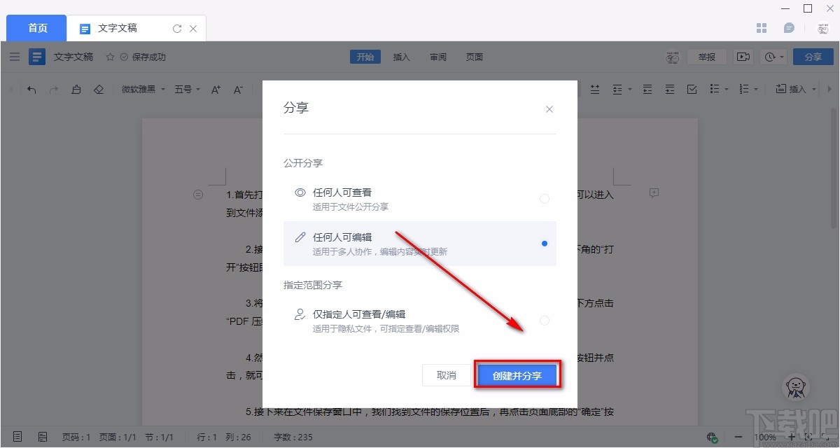Select the 任何人可编辑 radio option
The image size is (840, 448).
coord(545,244)
